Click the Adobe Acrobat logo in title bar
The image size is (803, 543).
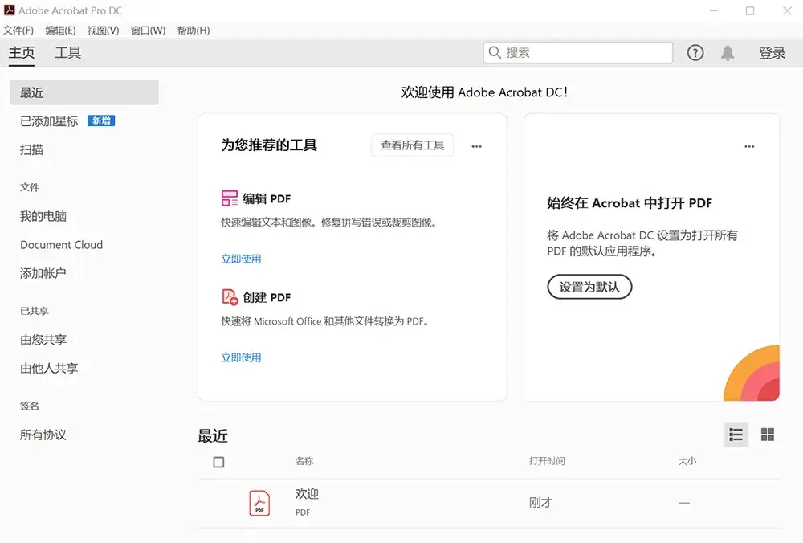pos(9,10)
